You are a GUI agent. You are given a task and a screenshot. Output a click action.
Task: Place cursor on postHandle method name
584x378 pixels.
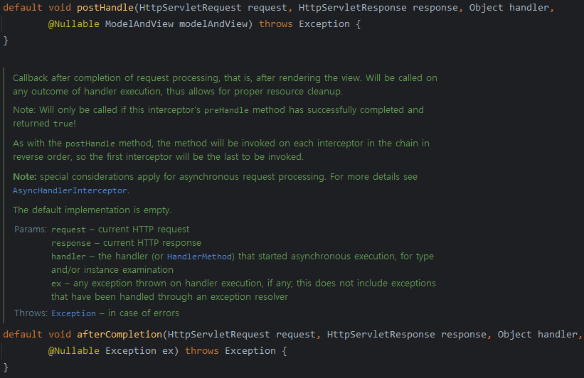click(x=105, y=8)
